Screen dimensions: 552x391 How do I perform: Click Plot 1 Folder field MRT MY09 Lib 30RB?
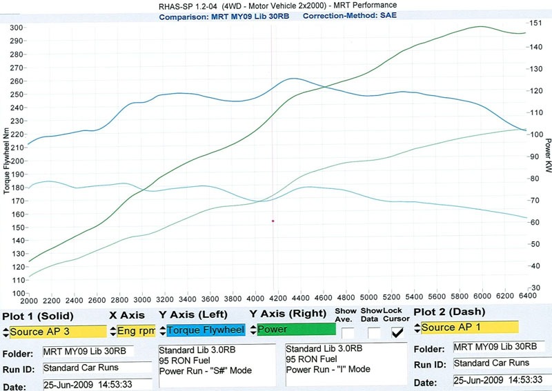pos(88,351)
